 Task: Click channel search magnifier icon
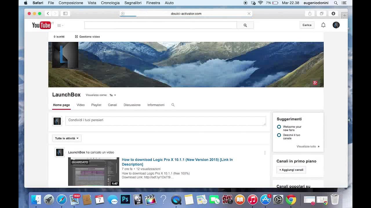coord(173,105)
